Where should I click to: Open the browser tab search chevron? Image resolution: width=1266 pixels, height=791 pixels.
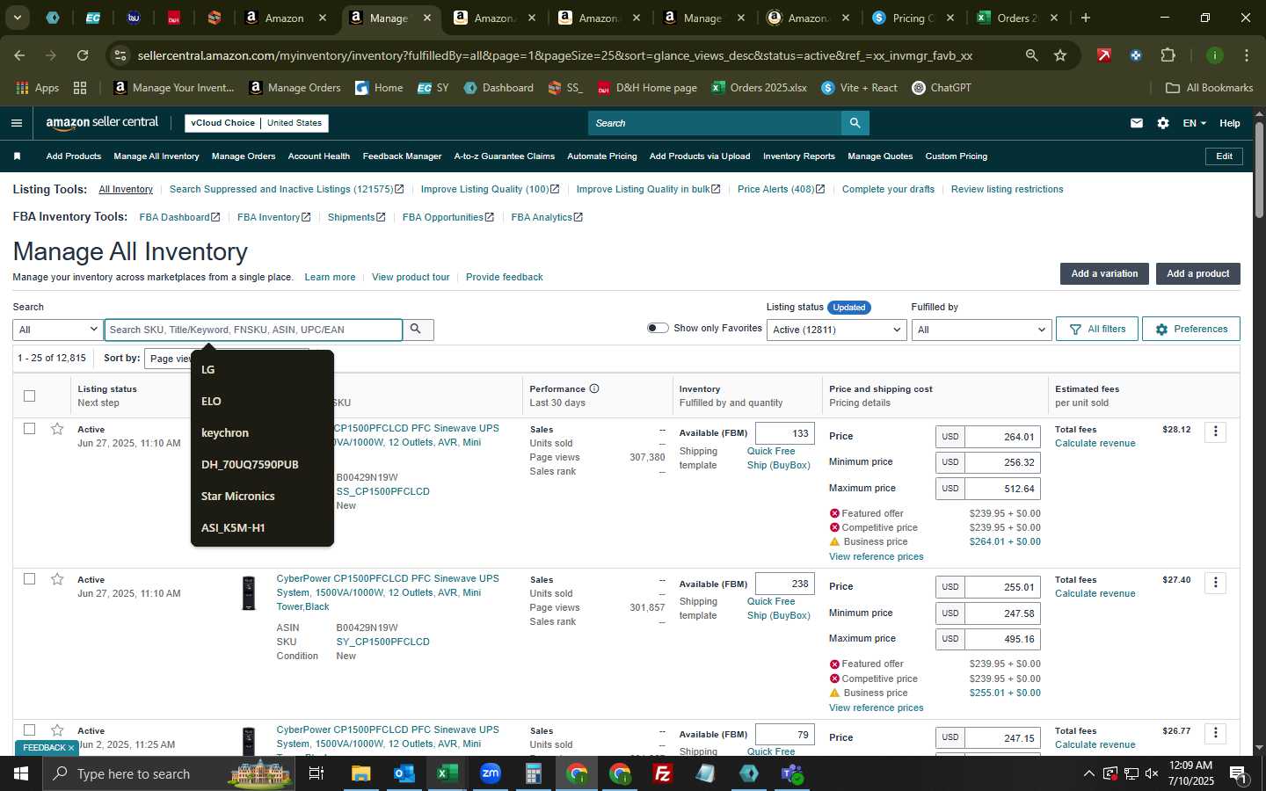click(17, 18)
